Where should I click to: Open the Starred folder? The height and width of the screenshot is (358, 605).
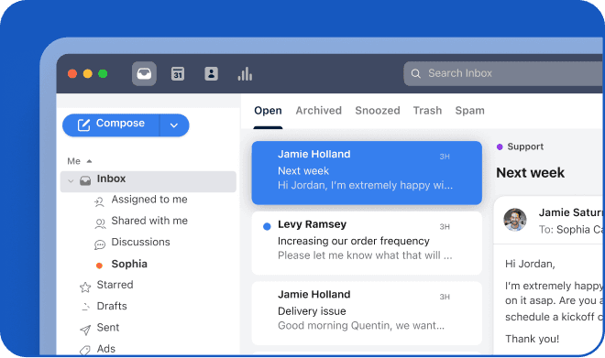[x=115, y=285]
